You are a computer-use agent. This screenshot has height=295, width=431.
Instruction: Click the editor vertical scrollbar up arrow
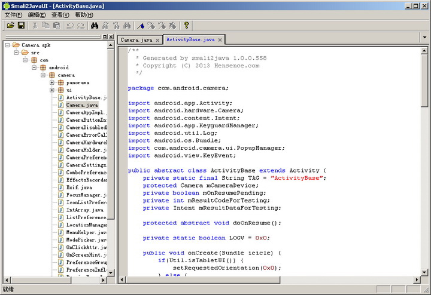point(424,49)
